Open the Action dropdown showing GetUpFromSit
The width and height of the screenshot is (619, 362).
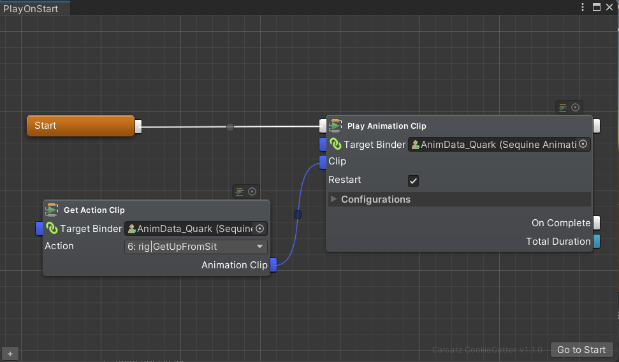point(196,247)
